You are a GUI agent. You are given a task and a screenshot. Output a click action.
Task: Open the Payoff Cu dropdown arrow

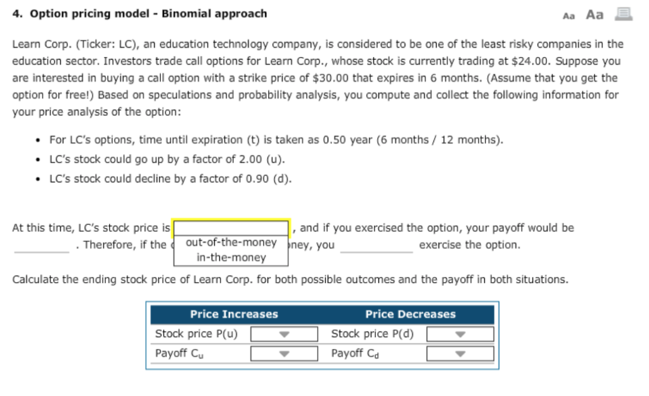[x=283, y=353]
